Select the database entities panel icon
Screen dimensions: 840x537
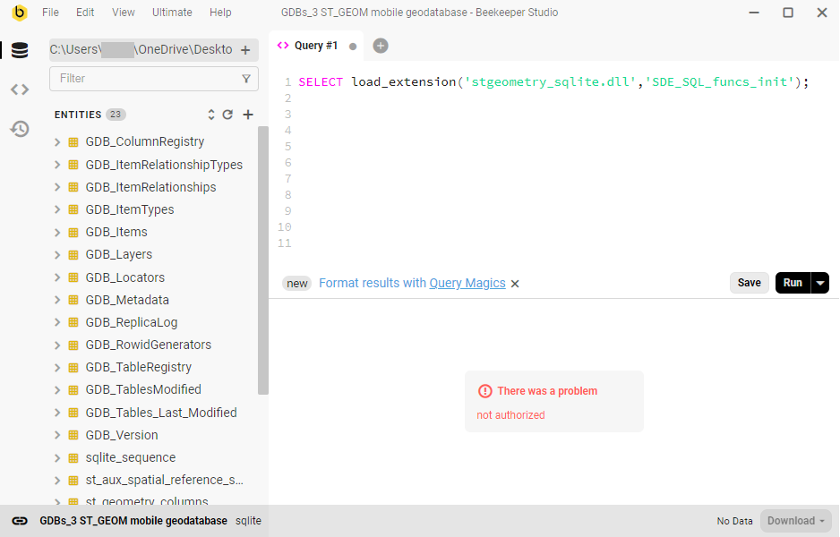20,50
